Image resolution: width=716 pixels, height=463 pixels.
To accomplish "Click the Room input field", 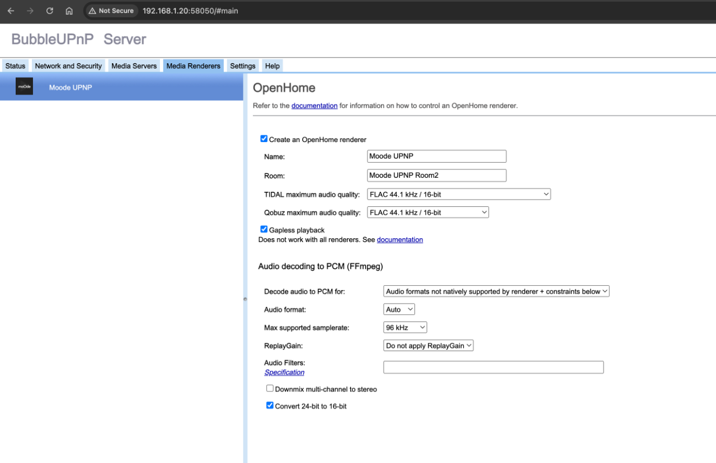I will pyautogui.click(x=437, y=175).
